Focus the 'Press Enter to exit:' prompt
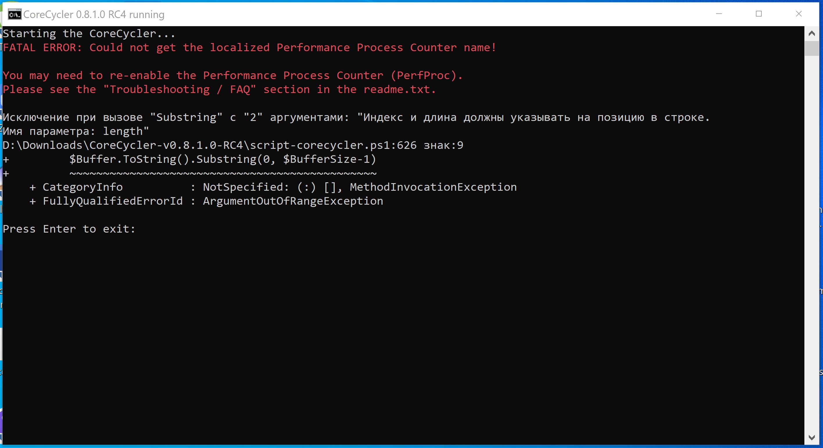 click(69, 229)
